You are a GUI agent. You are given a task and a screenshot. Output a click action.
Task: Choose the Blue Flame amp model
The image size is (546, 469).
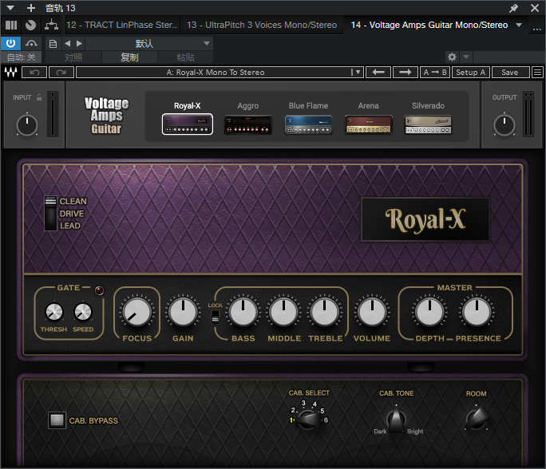coord(308,124)
